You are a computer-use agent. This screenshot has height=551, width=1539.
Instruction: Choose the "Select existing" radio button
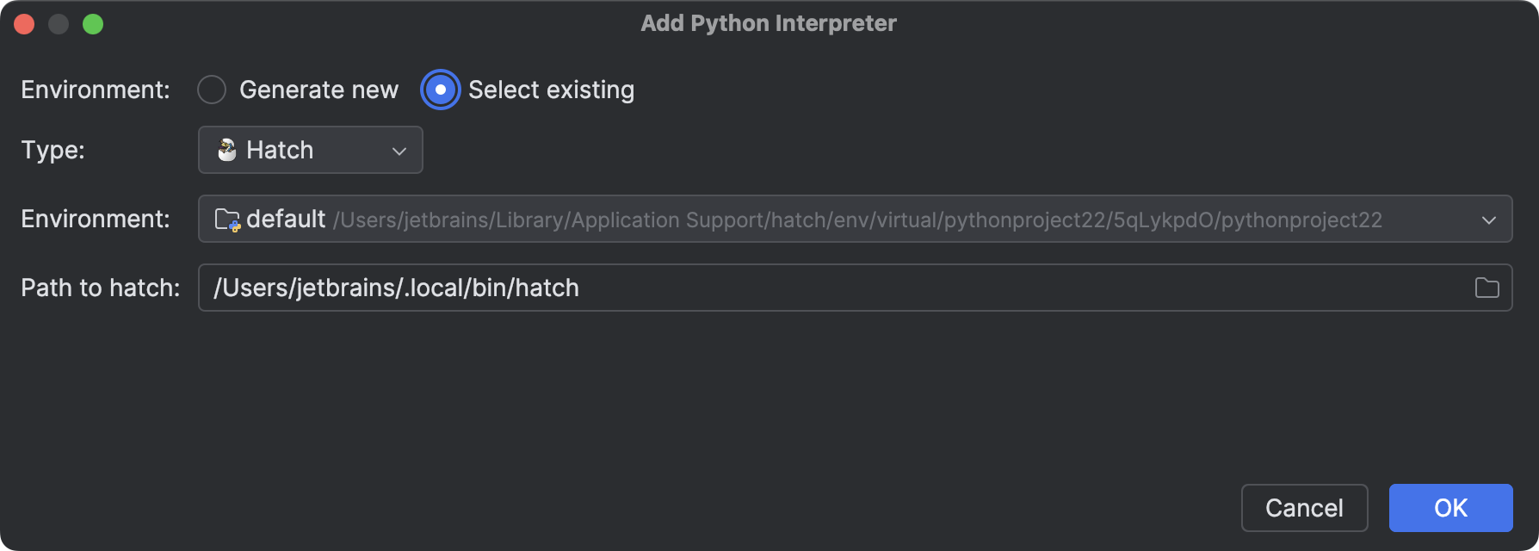pyautogui.click(x=441, y=90)
